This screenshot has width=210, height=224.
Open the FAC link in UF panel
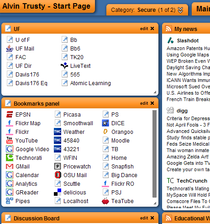click(x=21, y=57)
